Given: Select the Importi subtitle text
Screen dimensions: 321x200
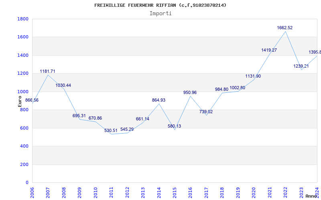Looking at the screenshot, I should [x=160, y=13].
